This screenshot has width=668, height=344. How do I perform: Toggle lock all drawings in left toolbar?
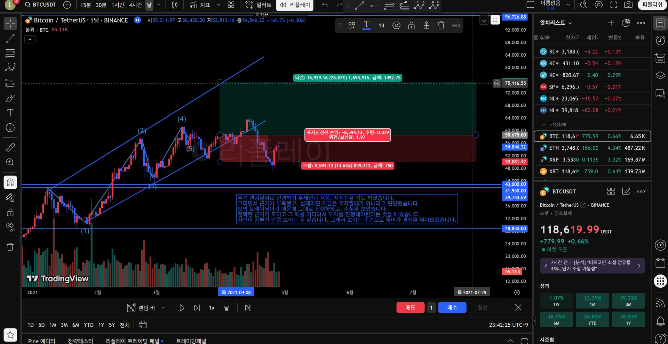10,212
